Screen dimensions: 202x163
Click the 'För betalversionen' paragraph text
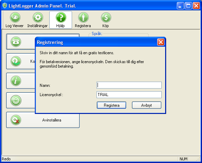[x=92, y=64]
